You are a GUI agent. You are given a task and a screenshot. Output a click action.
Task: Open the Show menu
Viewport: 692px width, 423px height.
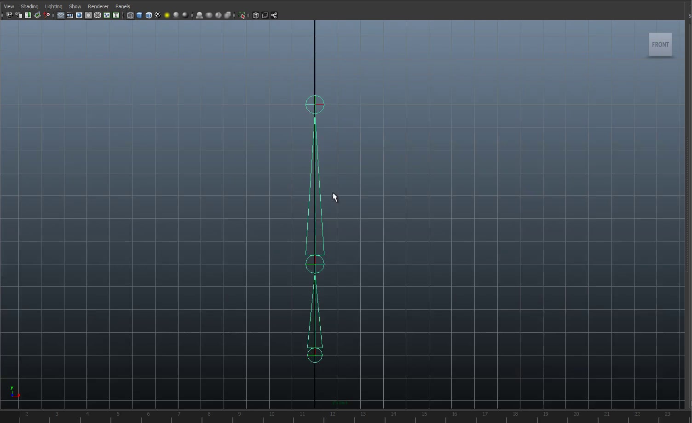tap(75, 6)
